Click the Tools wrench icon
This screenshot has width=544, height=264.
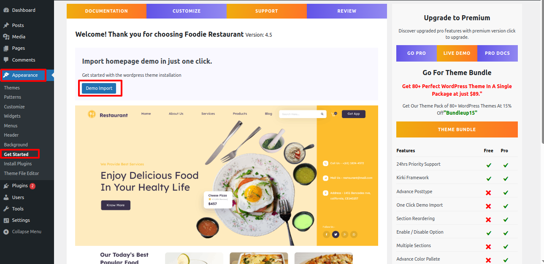point(6,209)
